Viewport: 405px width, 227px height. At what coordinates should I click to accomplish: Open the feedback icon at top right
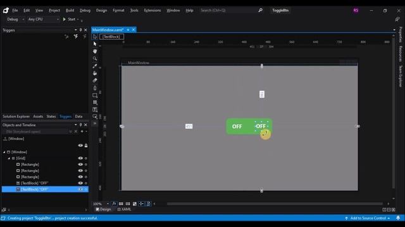tap(397, 20)
